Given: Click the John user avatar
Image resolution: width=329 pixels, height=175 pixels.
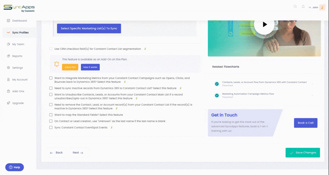Looking at the screenshot, I should point(322,7).
